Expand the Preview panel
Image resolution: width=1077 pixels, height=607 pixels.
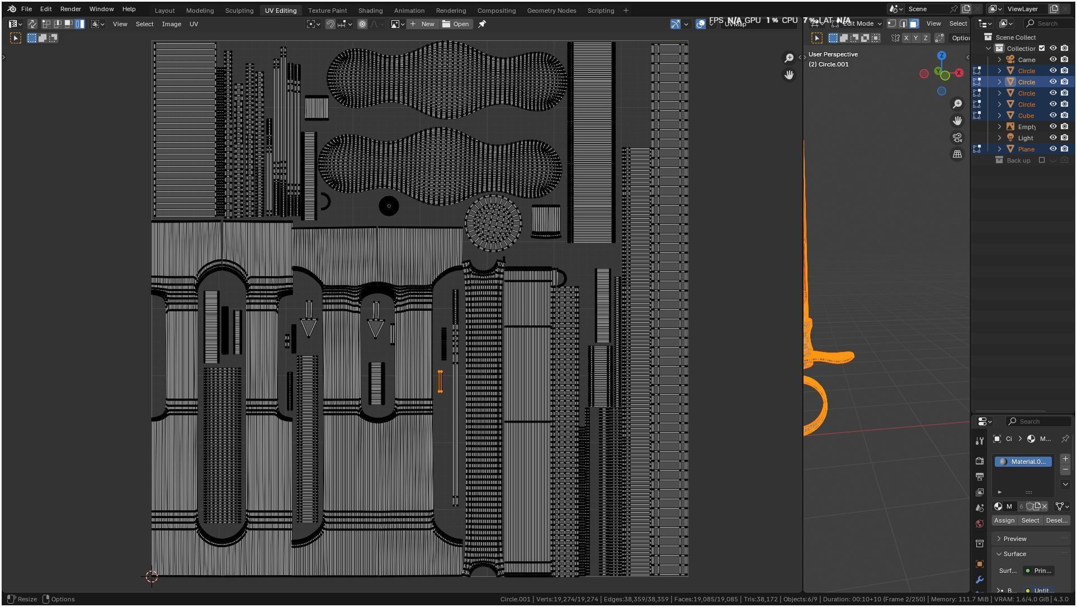pyautogui.click(x=1014, y=539)
